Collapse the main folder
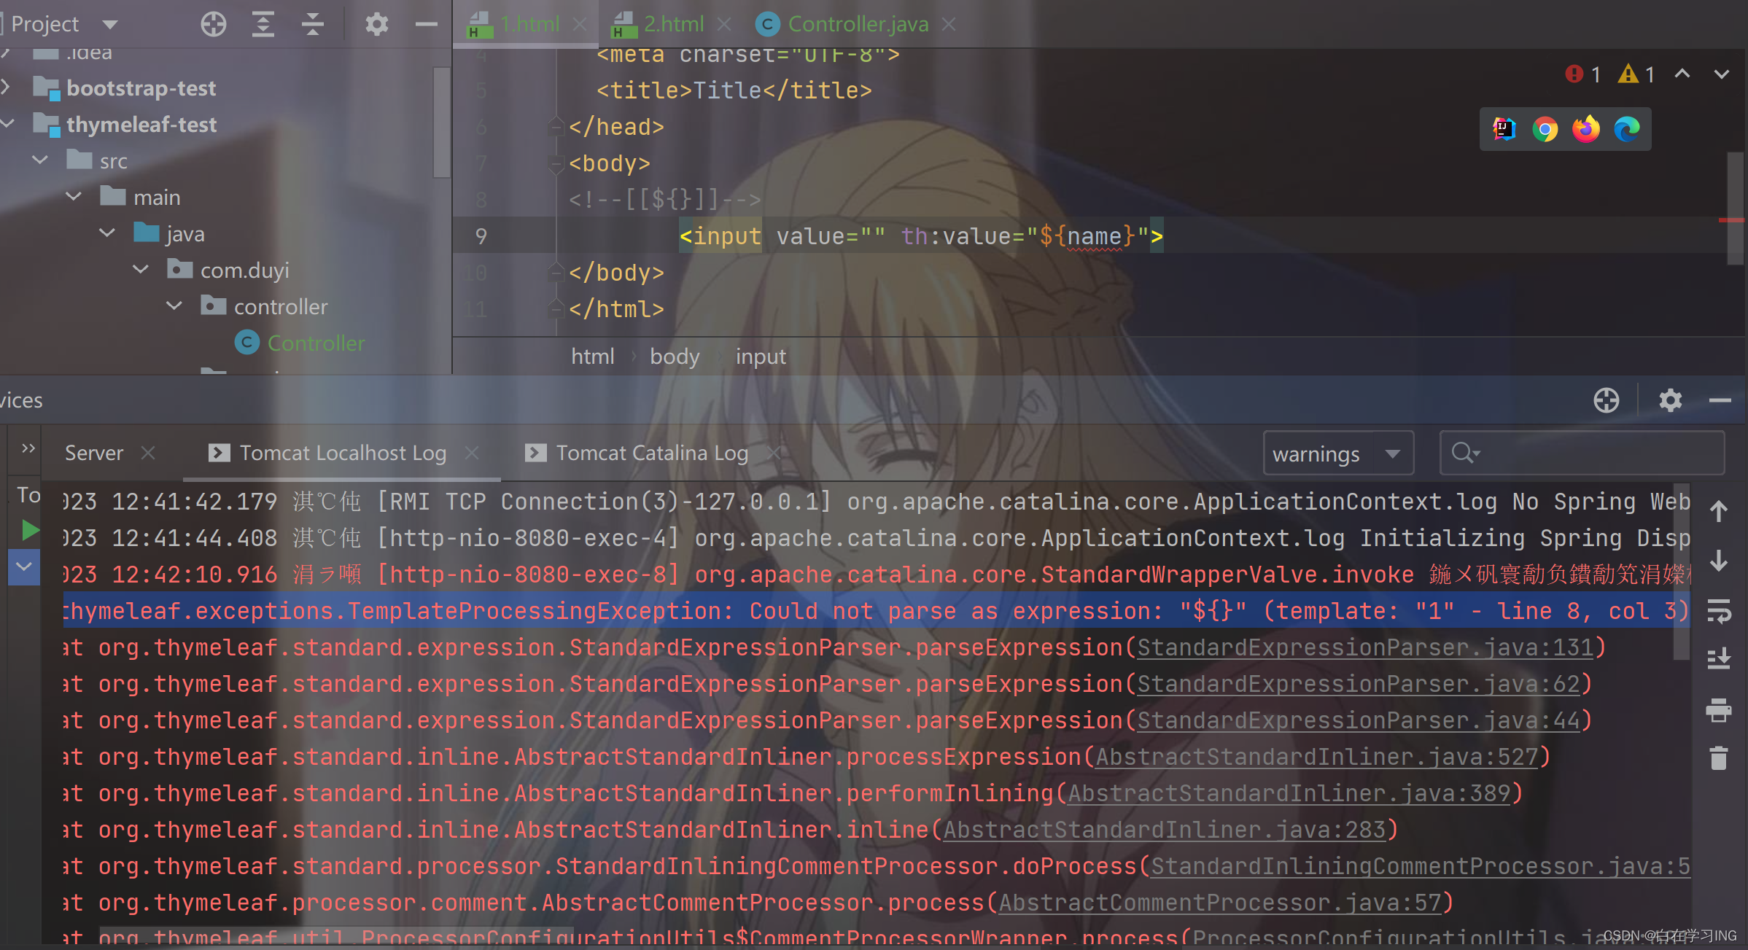The width and height of the screenshot is (1748, 950). coord(74,196)
